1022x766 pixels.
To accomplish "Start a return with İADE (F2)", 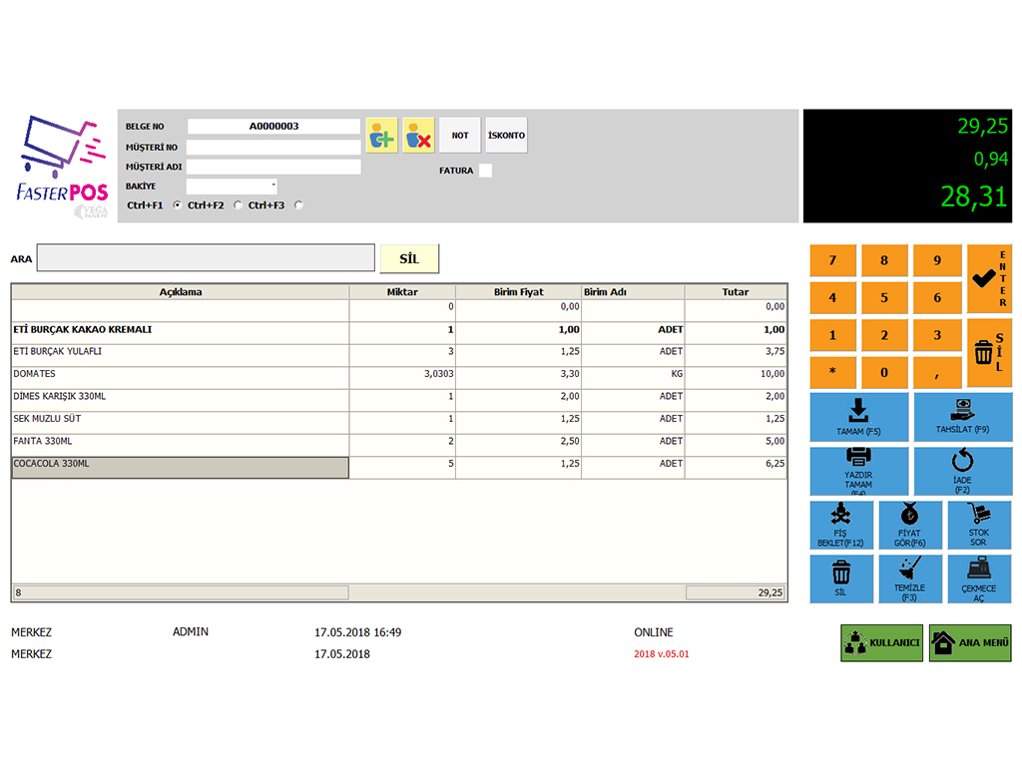I will point(962,472).
